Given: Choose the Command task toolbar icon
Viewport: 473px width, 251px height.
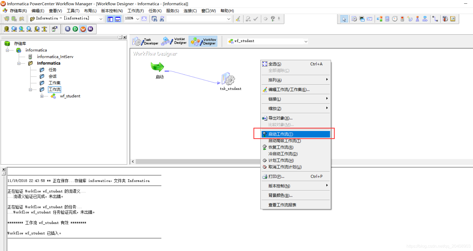Looking at the screenshot, I should pos(362,19).
